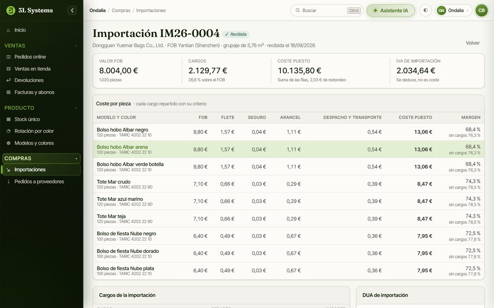This screenshot has height=308, width=494.
Task: Click the Coste por pieza heading
Action: click(x=113, y=104)
